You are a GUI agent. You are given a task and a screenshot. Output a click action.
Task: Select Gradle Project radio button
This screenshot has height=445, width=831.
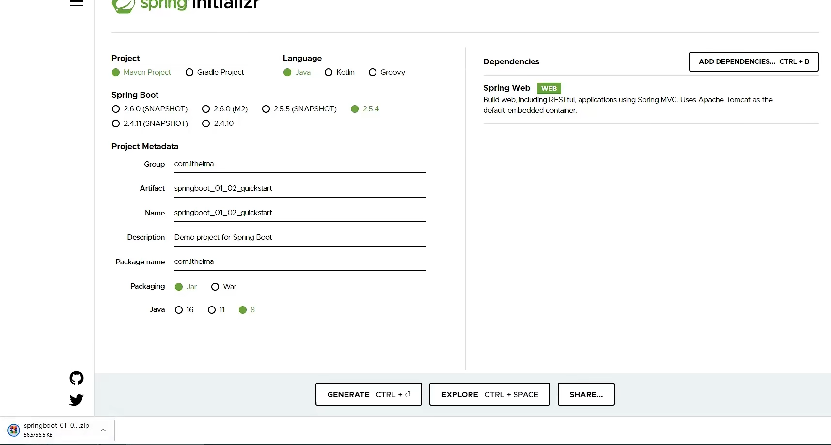tap(215, 72)
